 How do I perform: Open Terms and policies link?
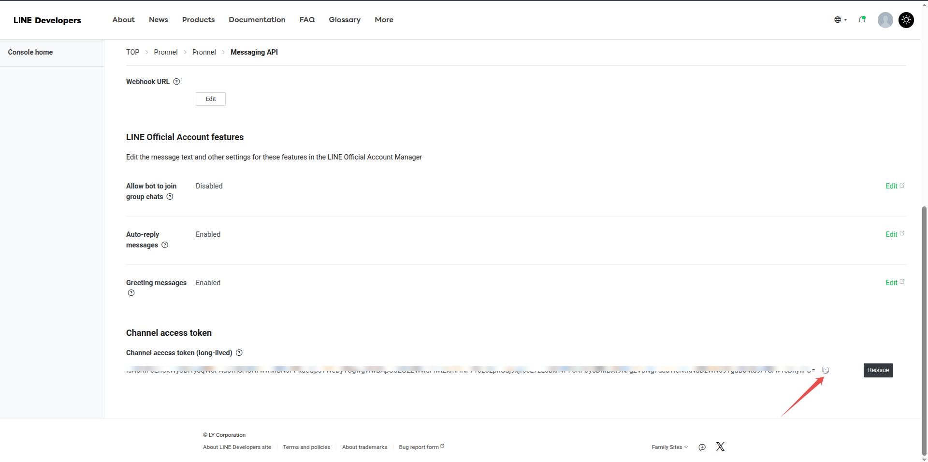coord(306,447)
